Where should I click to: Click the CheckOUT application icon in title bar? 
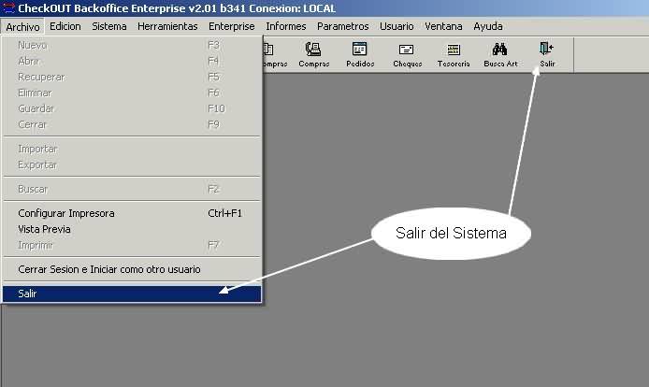[x=8, y=7]
